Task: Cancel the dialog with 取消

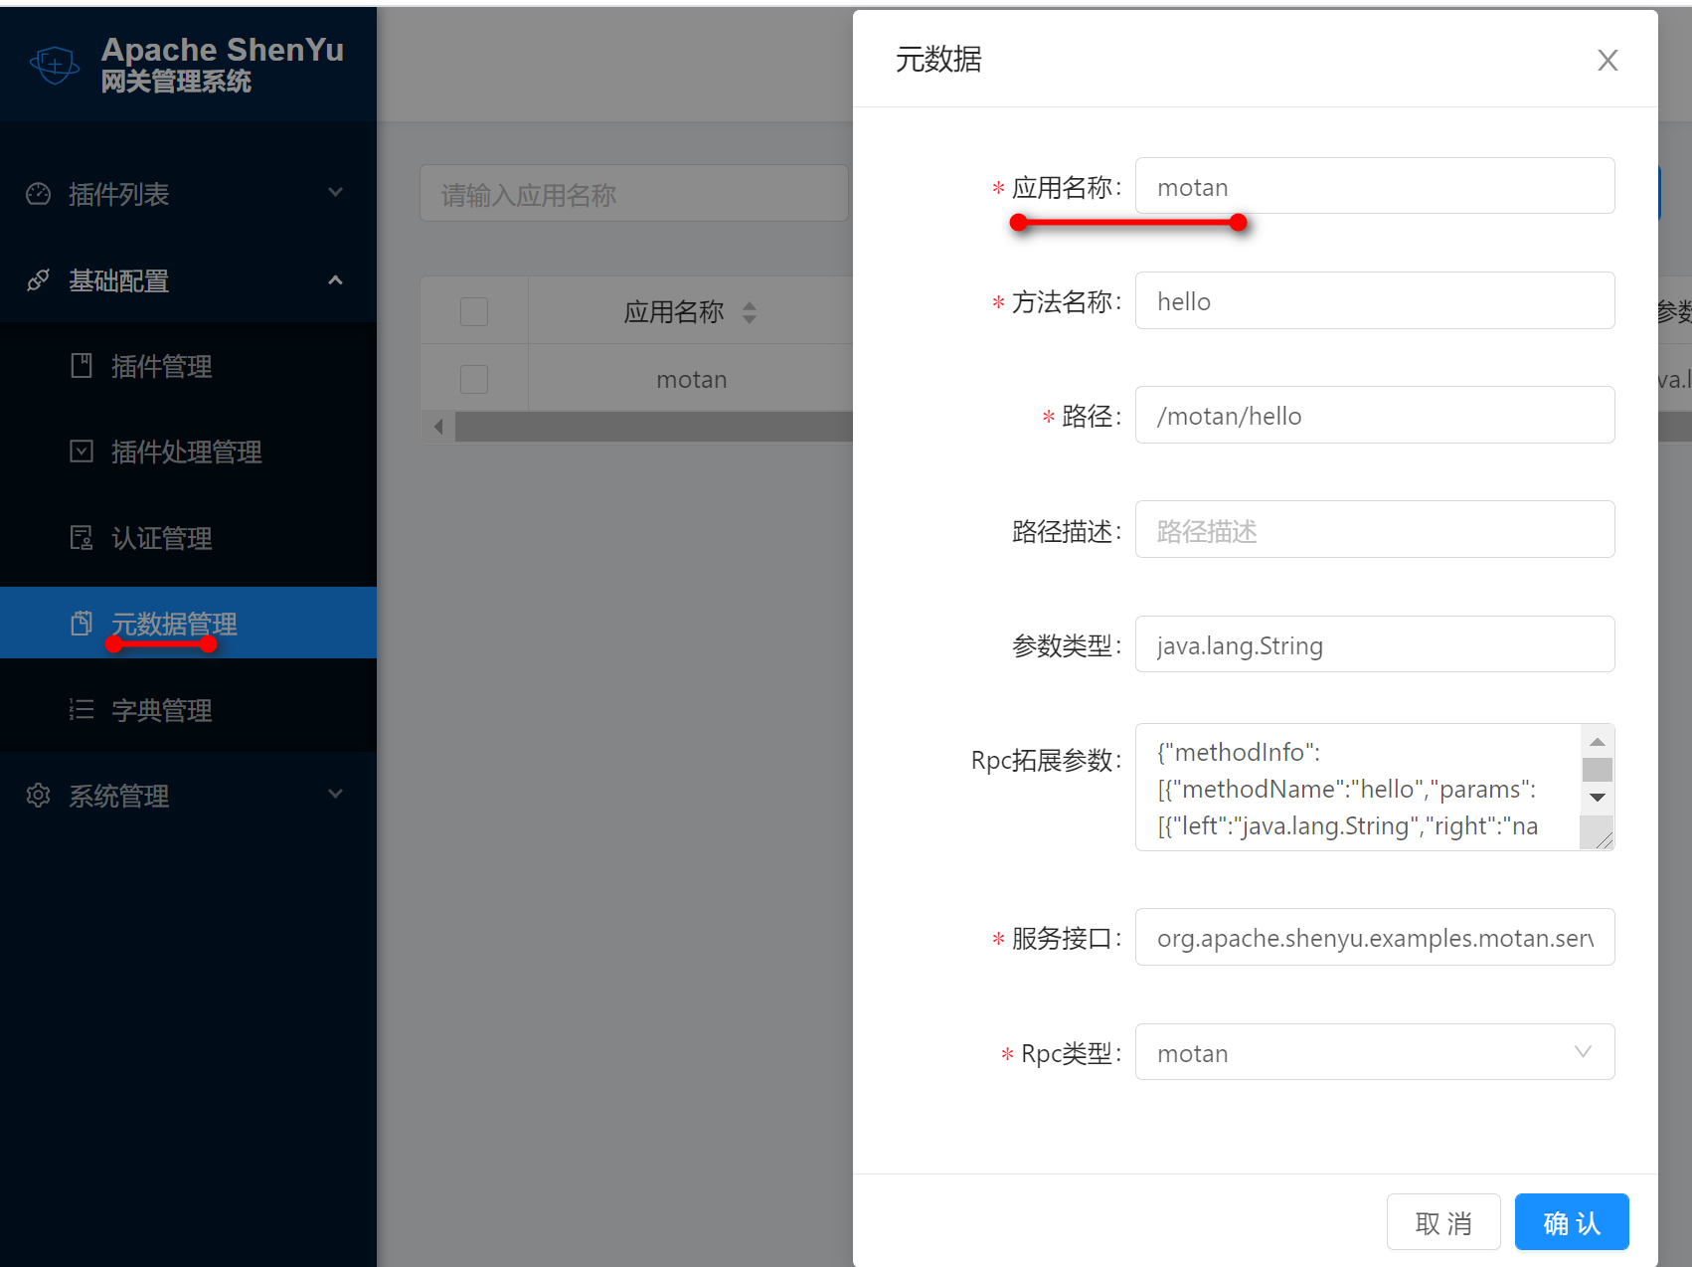Action: pyautogui.click(x=1443, y=1221)
